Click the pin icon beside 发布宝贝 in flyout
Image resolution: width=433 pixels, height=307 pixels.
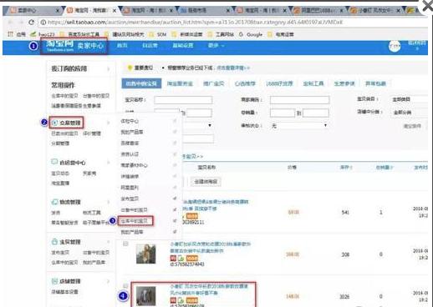point(175,199)
